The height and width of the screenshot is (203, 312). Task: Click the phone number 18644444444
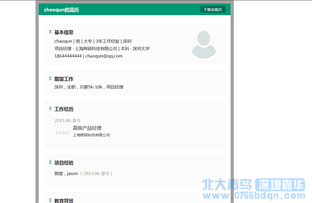click(68, 56)
